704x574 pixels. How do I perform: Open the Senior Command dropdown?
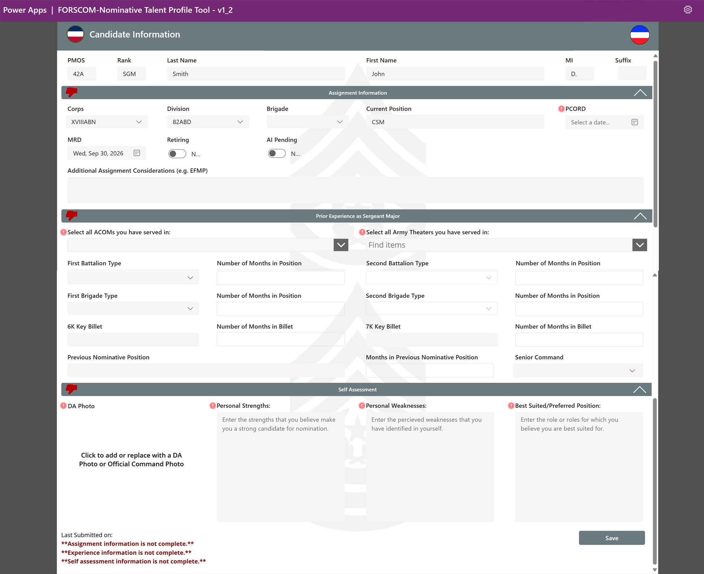pos(578,370)
